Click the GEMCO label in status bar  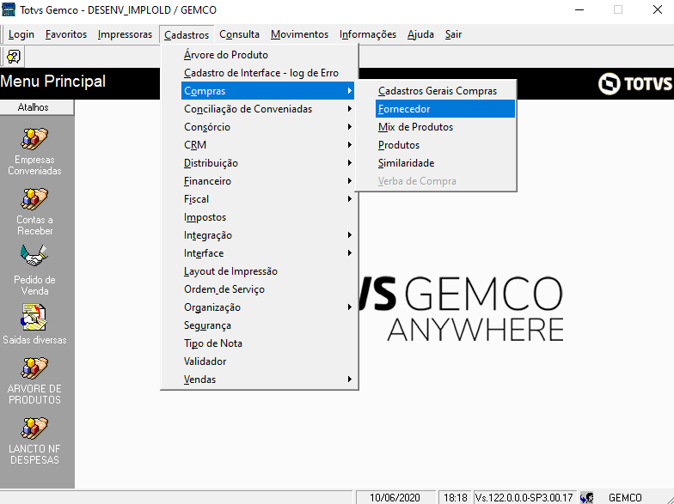click(x=625, y=498)
